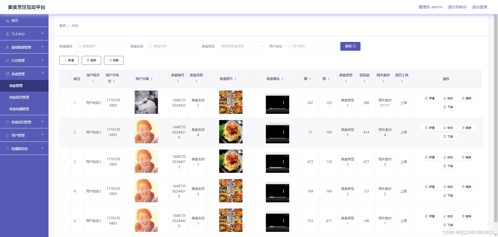Toggle the select-all checkbox in table header

point(65,79)
